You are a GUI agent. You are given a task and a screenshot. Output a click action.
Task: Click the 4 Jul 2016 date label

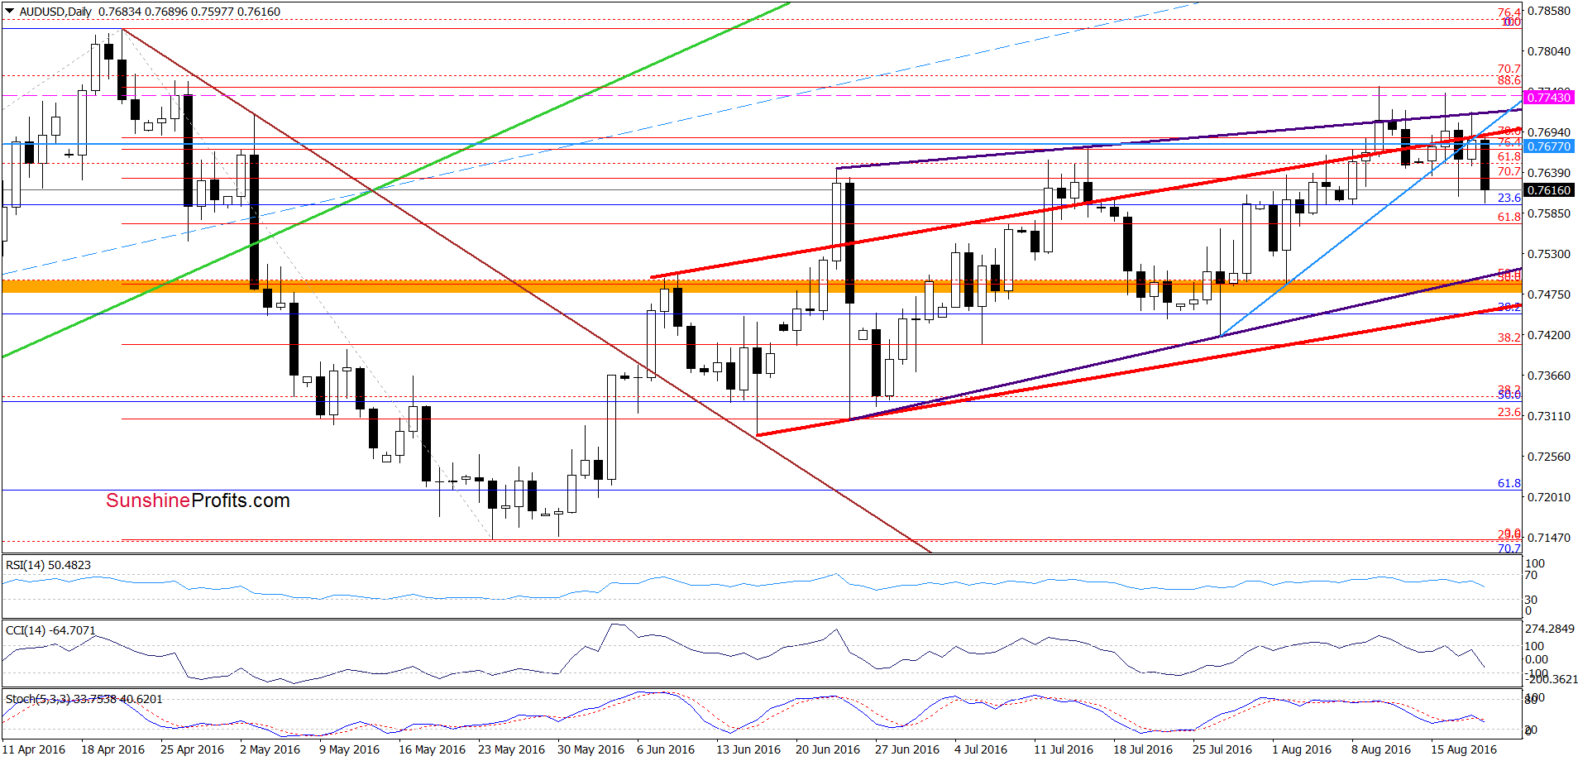981,749
